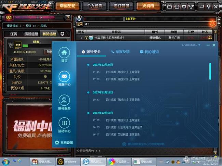Click the 爆破模式 2 - 频道 12 channel text

coord(27,26)
